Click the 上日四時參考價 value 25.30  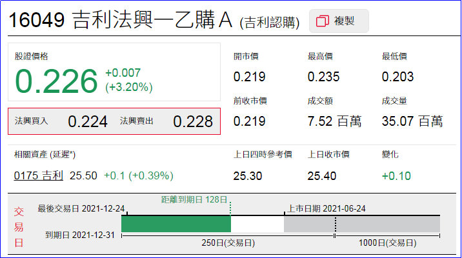coord(248,176)
